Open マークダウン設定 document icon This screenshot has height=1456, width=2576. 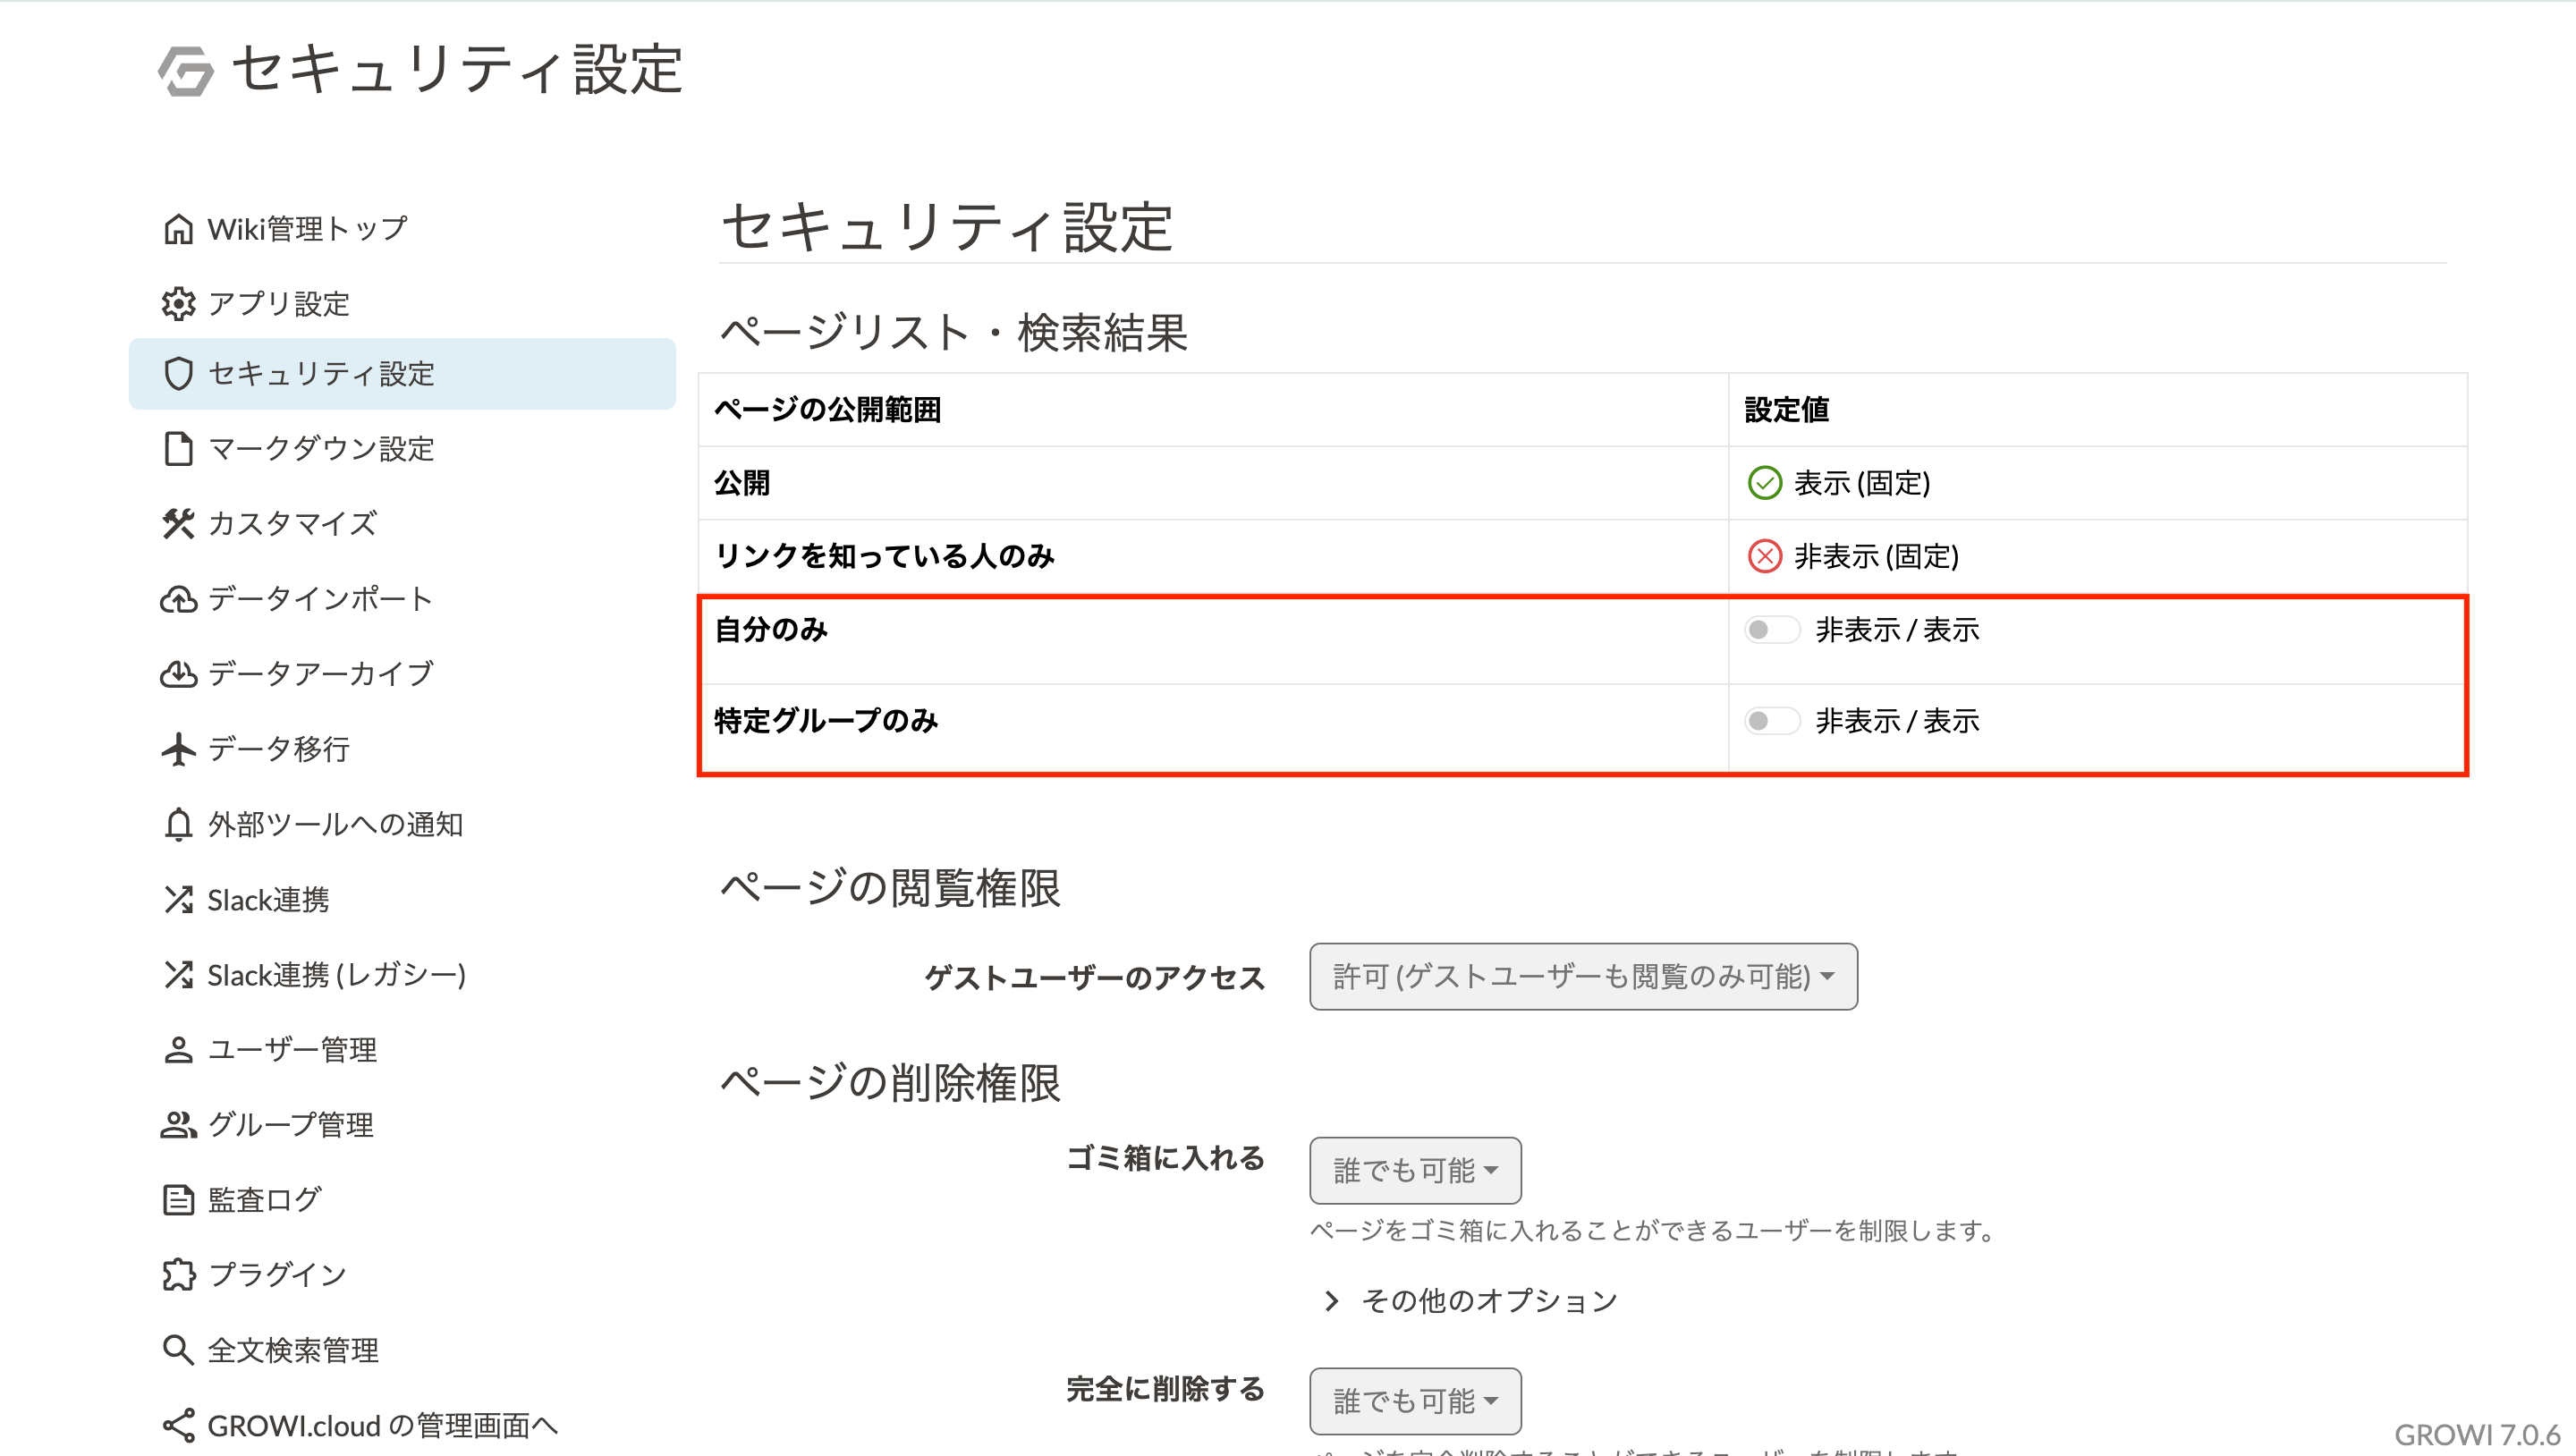click(320, 450)
